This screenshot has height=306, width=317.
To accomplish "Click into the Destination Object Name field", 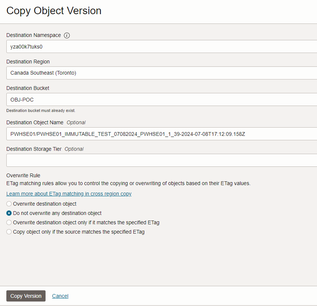I will [x=161, y=134].
